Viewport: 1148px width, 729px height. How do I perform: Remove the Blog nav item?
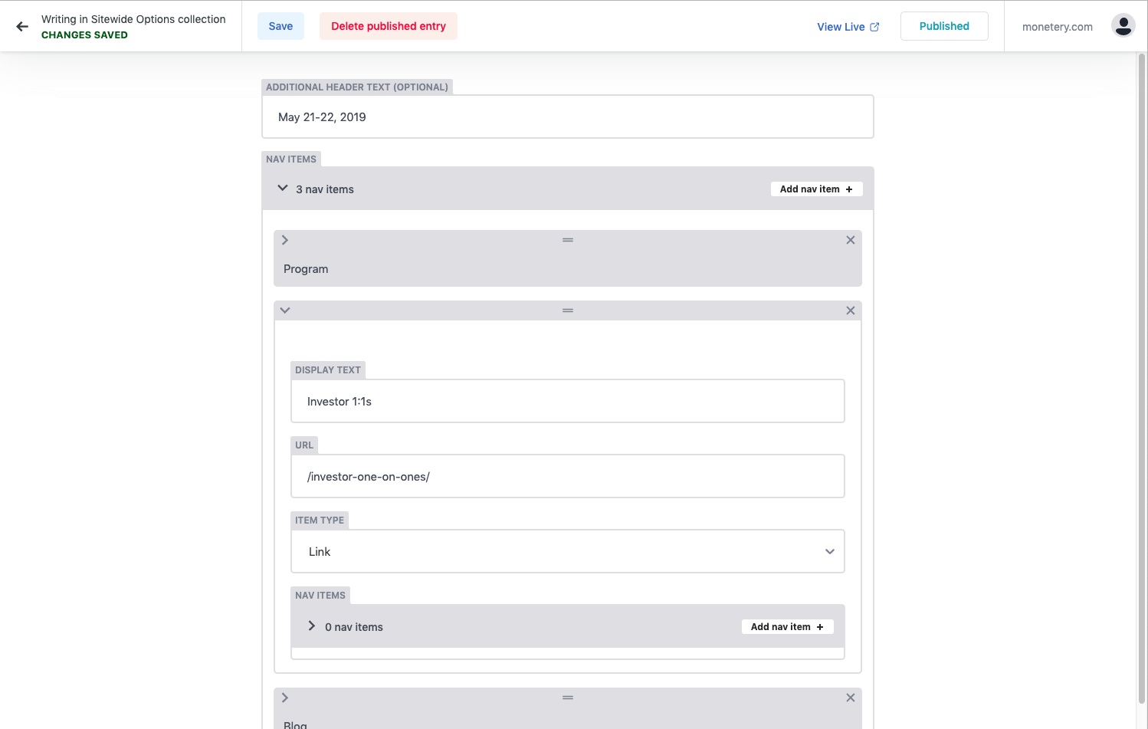point(850,698)
